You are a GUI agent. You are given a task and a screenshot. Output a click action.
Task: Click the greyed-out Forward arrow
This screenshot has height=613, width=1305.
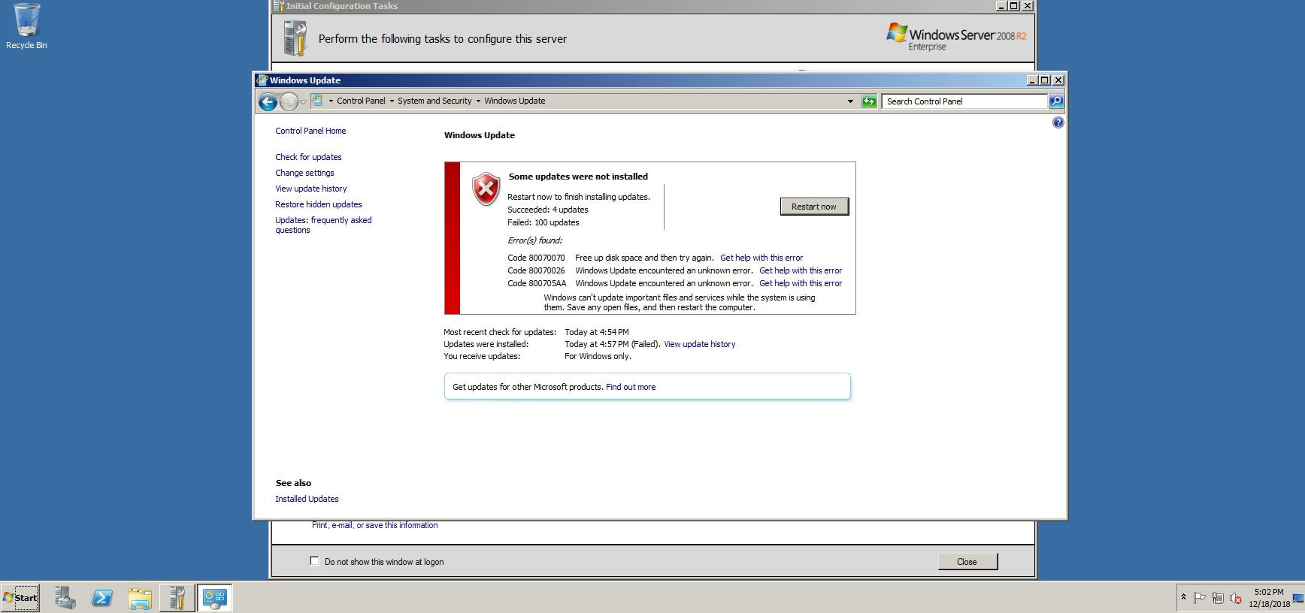[289, 101]
